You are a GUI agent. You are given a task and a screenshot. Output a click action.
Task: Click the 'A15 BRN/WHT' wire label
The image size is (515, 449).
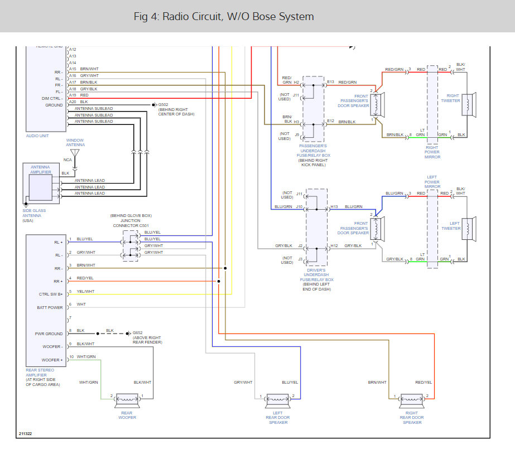(84, 69)
